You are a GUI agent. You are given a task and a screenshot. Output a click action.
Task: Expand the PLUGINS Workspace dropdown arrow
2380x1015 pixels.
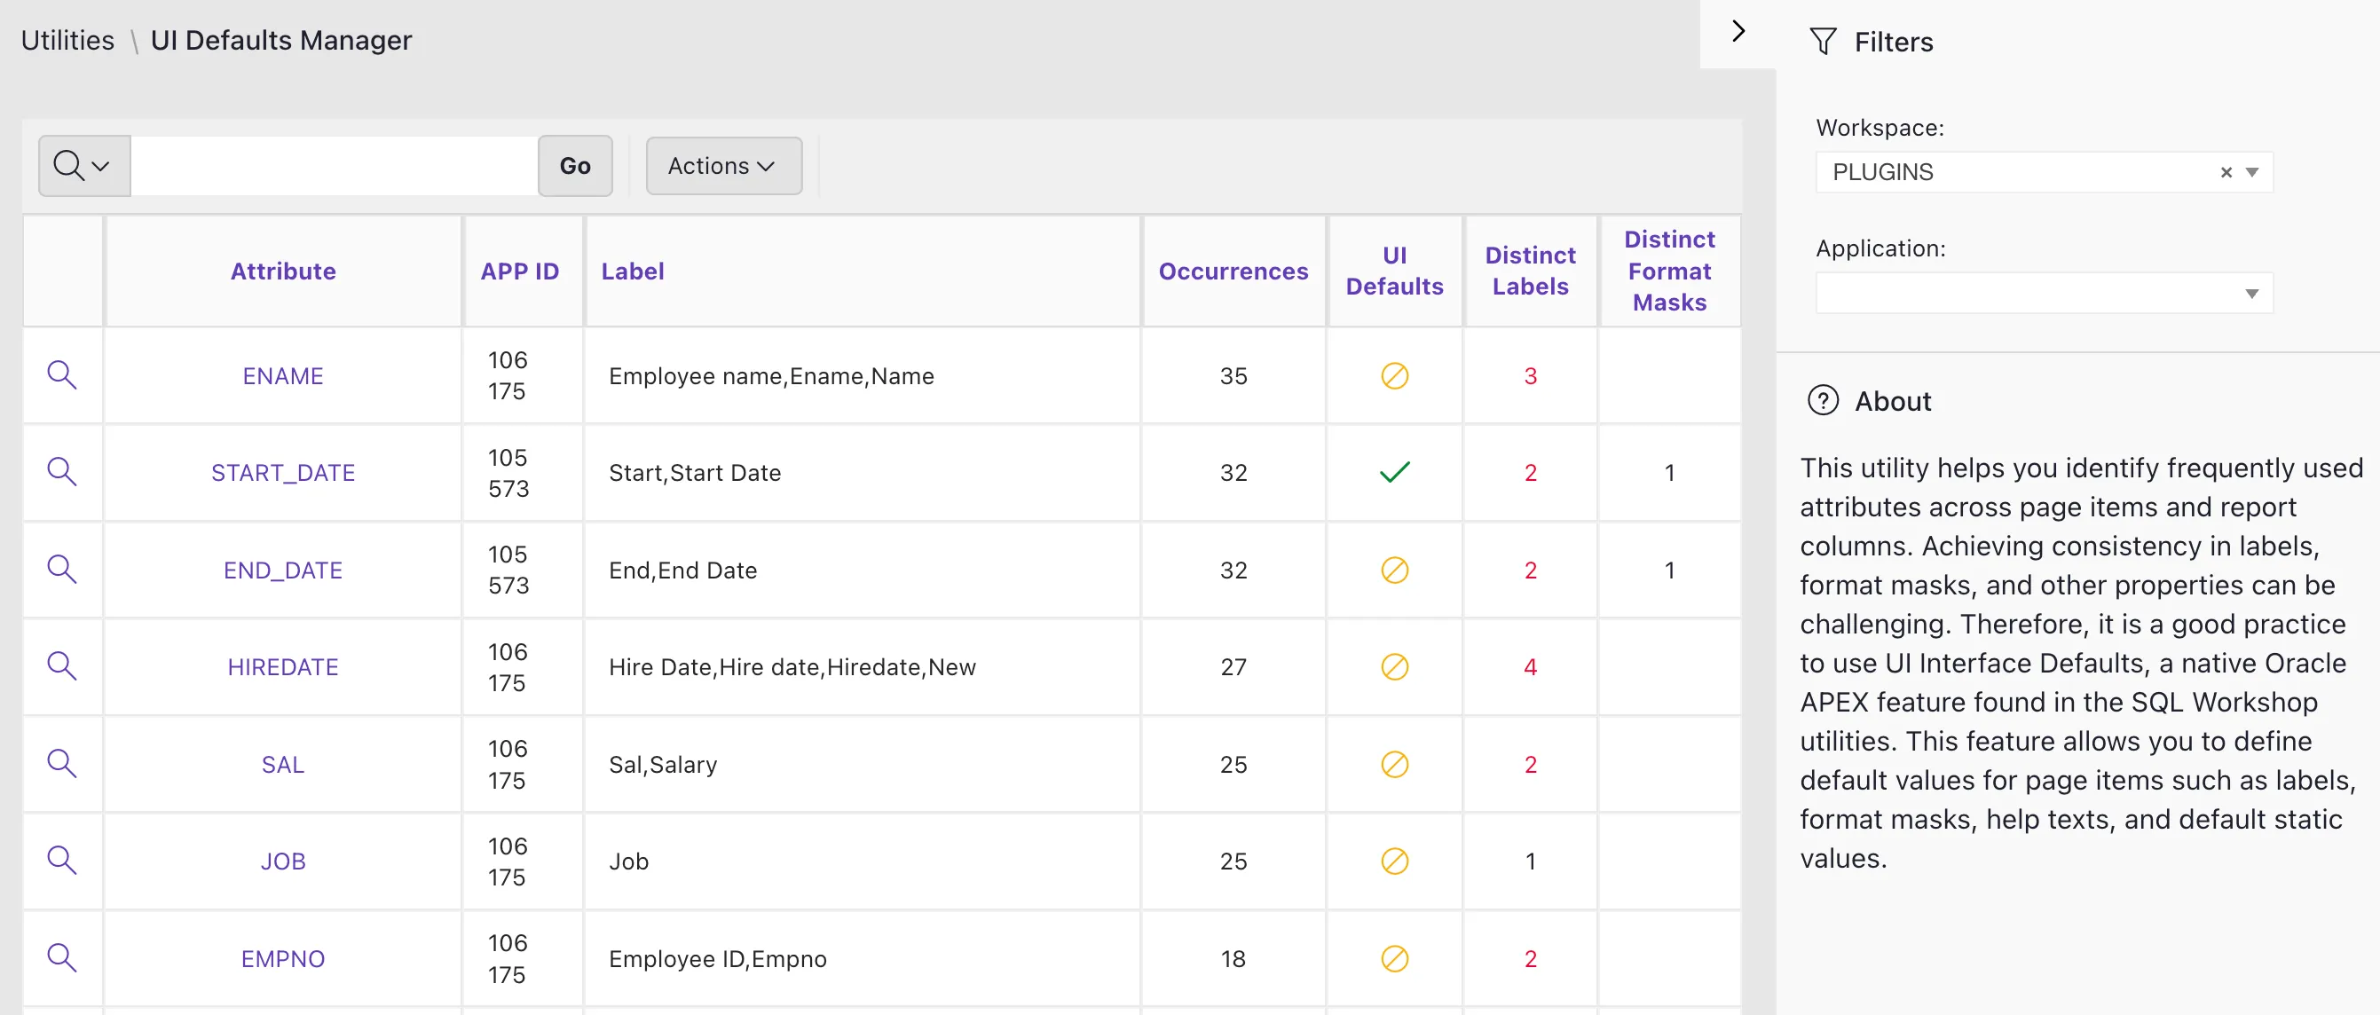[2251, 173]
